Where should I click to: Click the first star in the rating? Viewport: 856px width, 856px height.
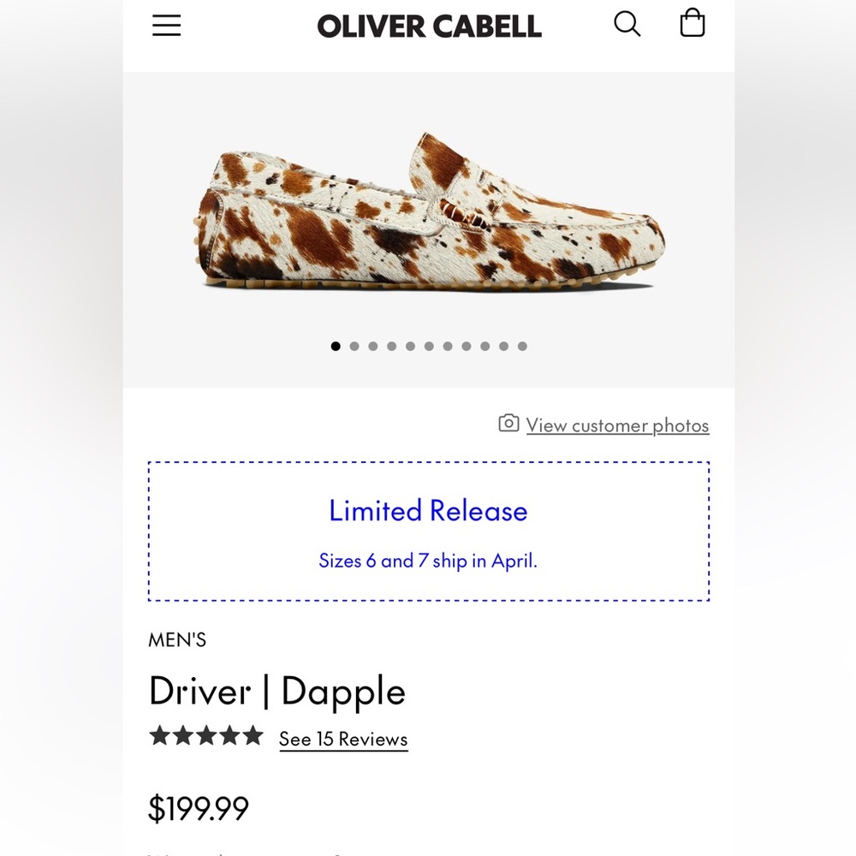pyautogui.click(x=158, y=734)
